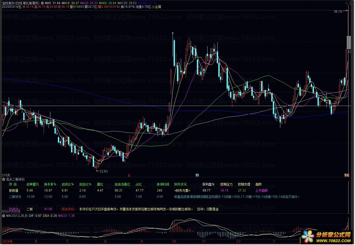Select the MA20: 29.33 indicator label
The height and width of the screenshot is (245, 355).
[x=89, y=3]
